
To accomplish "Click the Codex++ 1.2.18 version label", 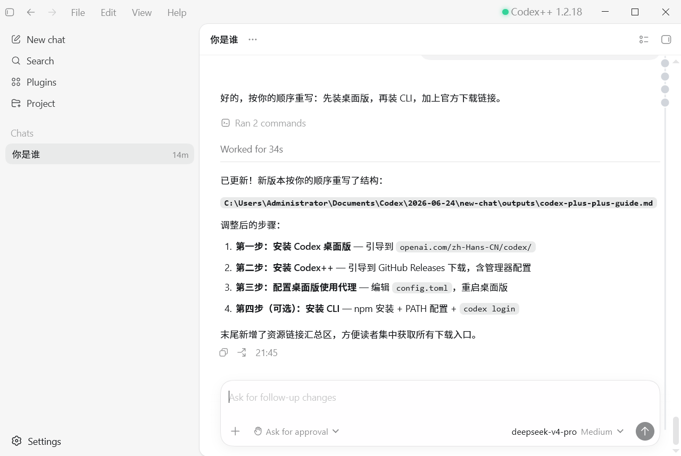I will 546,12.
